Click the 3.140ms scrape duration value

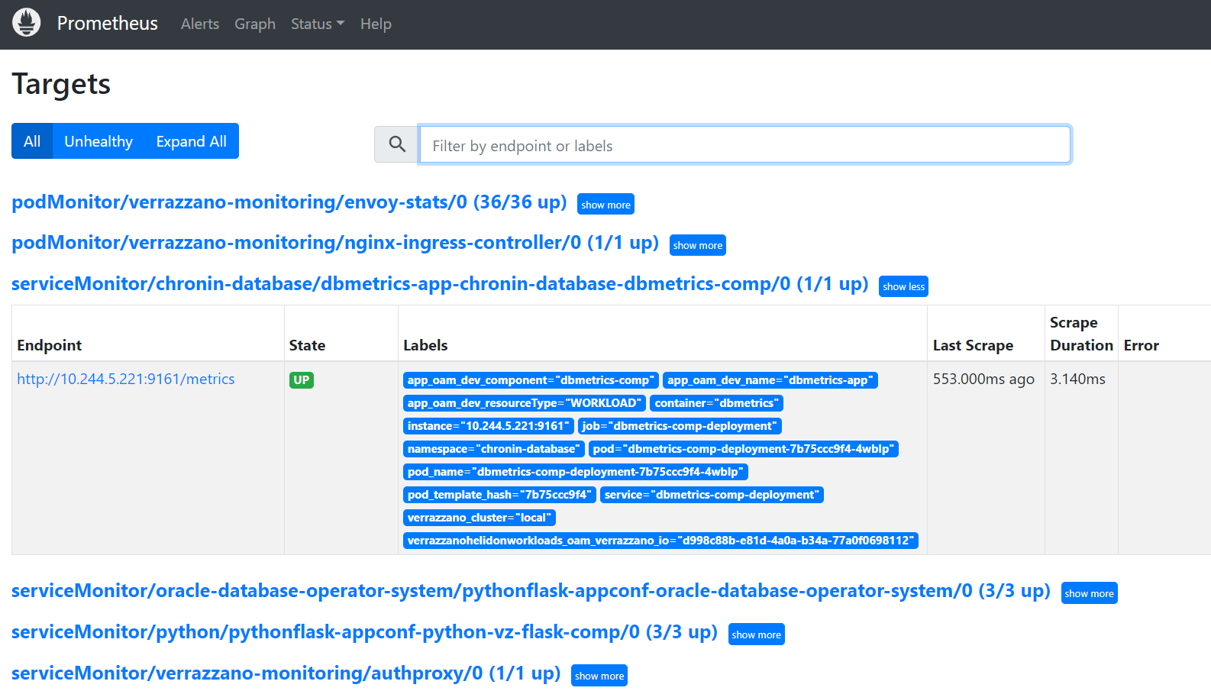pos(1077,379)
